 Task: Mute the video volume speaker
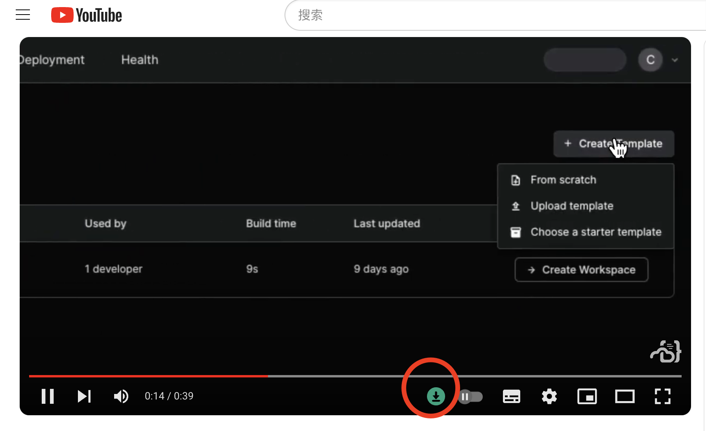pyautogui.click(x=121, y=396)
